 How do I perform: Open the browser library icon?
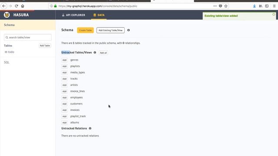[x=261, y=6]
